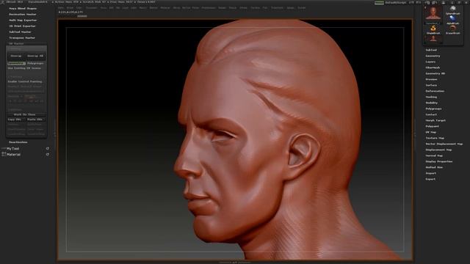Expand the Geometry subpalette

click(x=433, y=56)
